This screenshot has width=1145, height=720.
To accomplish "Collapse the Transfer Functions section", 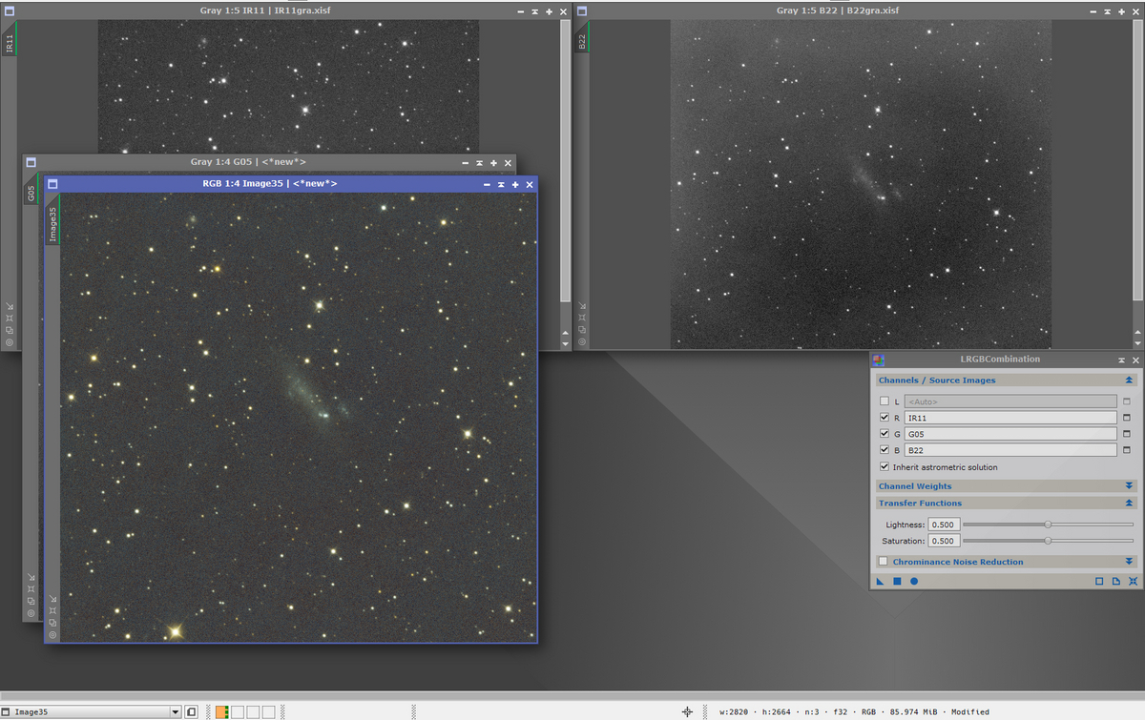I will [x=1130, y=504].
